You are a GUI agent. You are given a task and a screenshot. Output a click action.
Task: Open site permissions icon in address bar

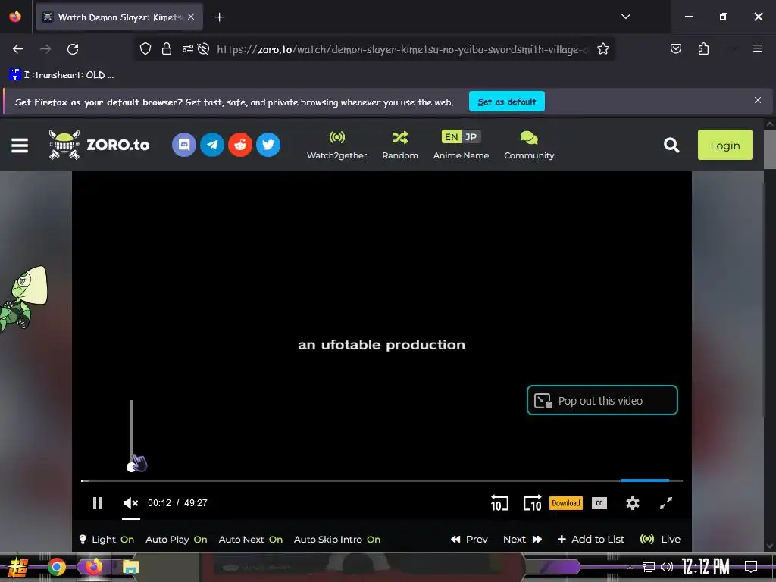[188, 49]
